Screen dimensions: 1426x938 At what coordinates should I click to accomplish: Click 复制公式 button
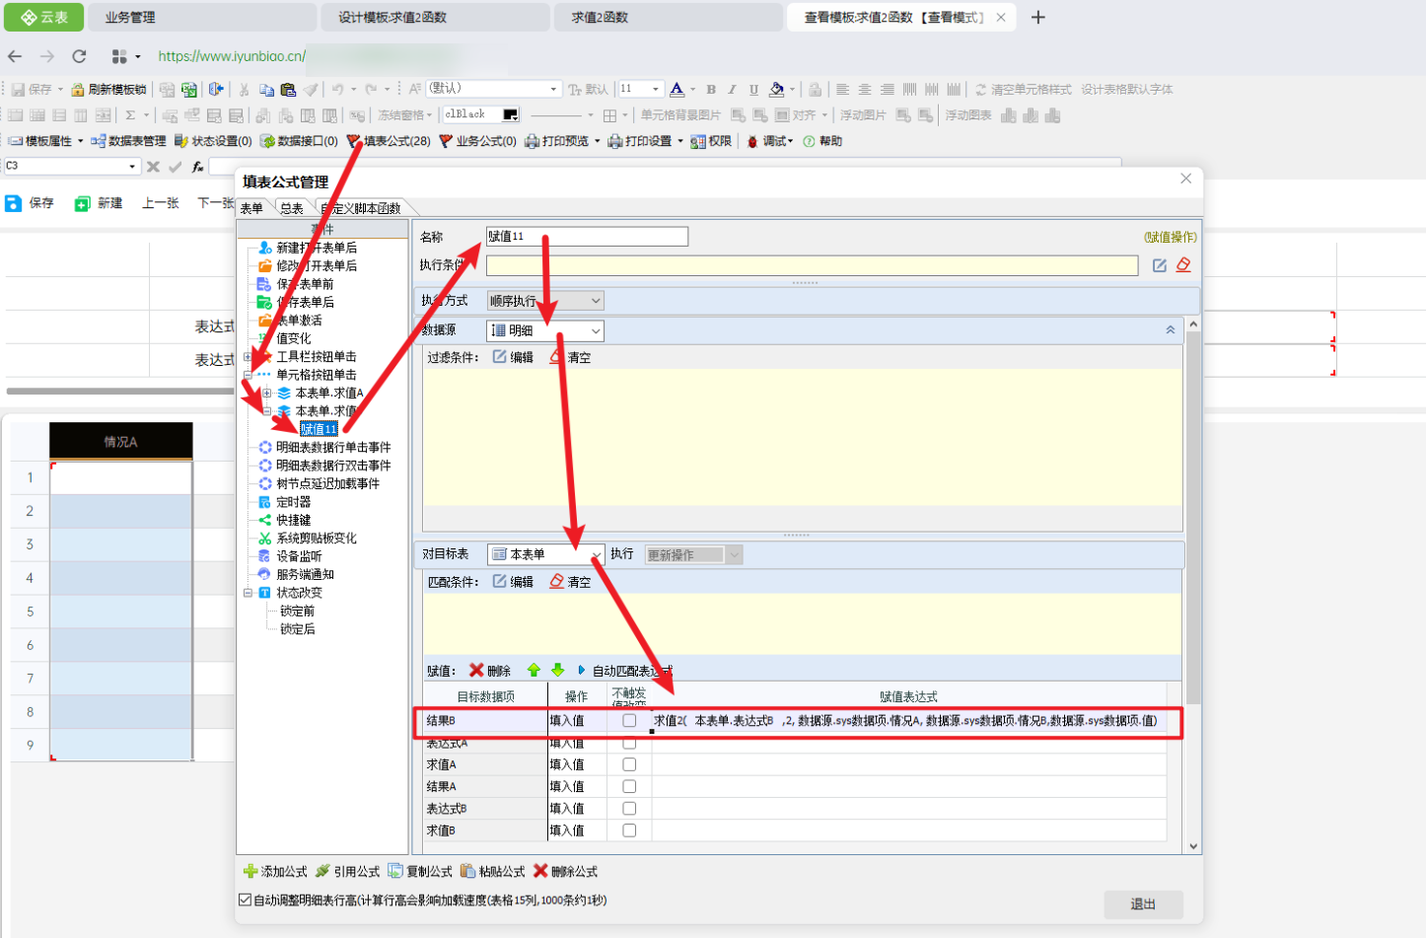(x=420, y=871)
